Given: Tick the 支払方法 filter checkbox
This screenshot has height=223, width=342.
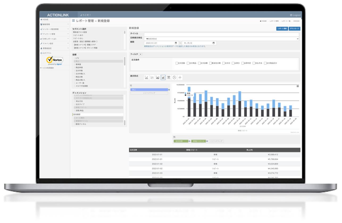Looking at the screenshot, I should click(x=253, y=63).
